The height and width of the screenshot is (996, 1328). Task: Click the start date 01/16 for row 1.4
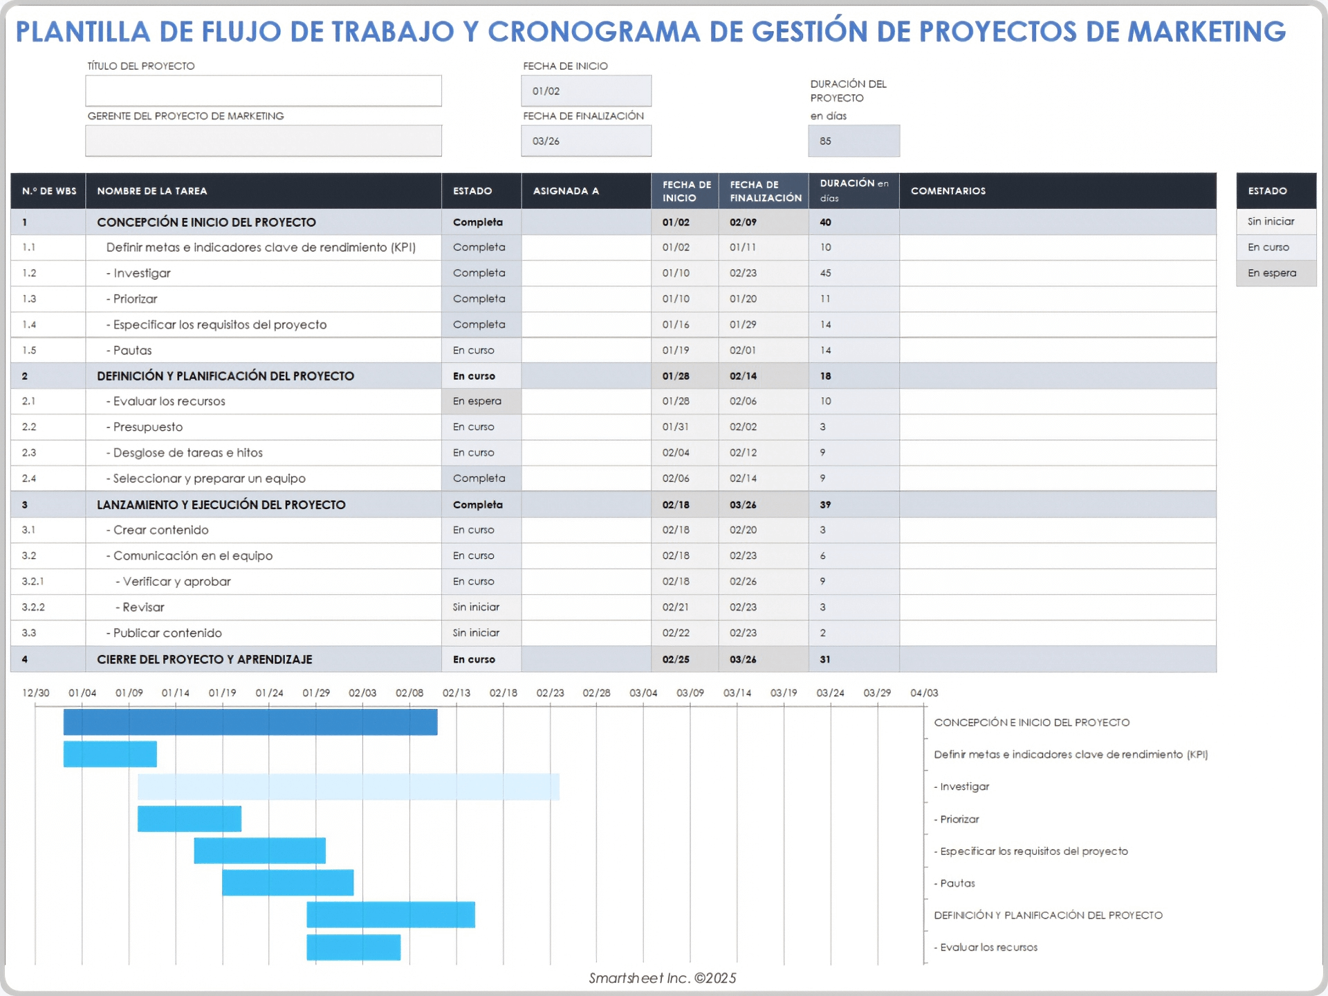click(676, 324)
